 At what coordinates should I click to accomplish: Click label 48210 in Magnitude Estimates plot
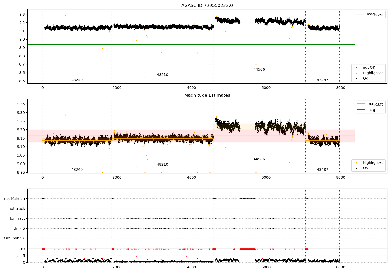point(162,165)
